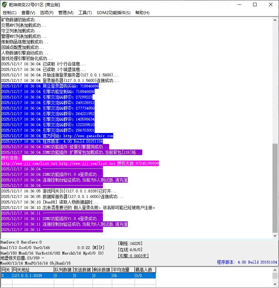Click log scrollbar up arrow

275,20
